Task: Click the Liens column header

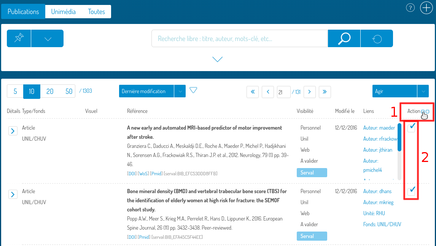Action: point(368,111)
